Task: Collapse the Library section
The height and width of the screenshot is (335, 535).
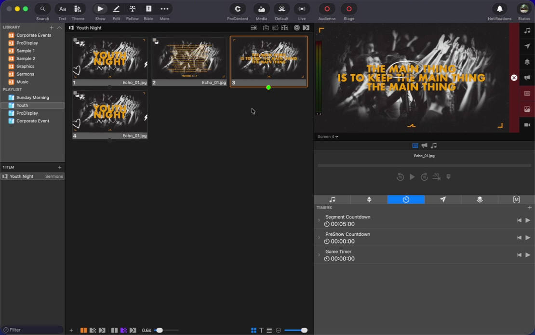Action: [x=59, y=27]
